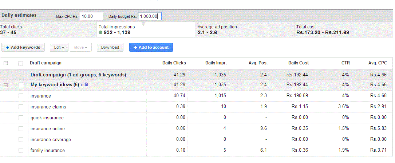Toggle the select-all checkbox in header row
Image resolution: width=395 pixels, height=163 pixels.
pyautogui.click(x=21, y=63)
